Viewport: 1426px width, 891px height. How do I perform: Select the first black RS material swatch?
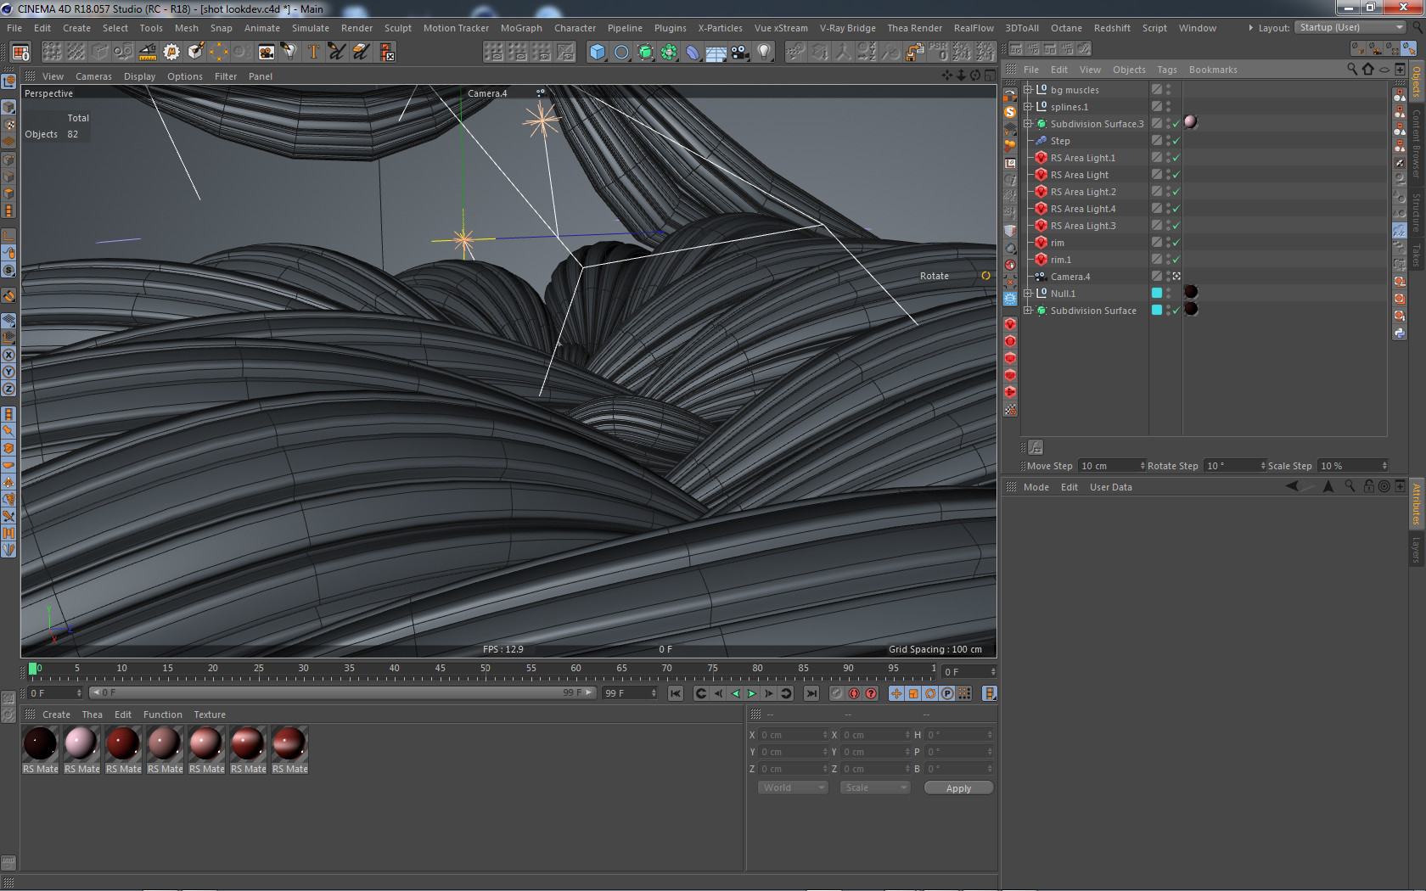click(40, 743)
